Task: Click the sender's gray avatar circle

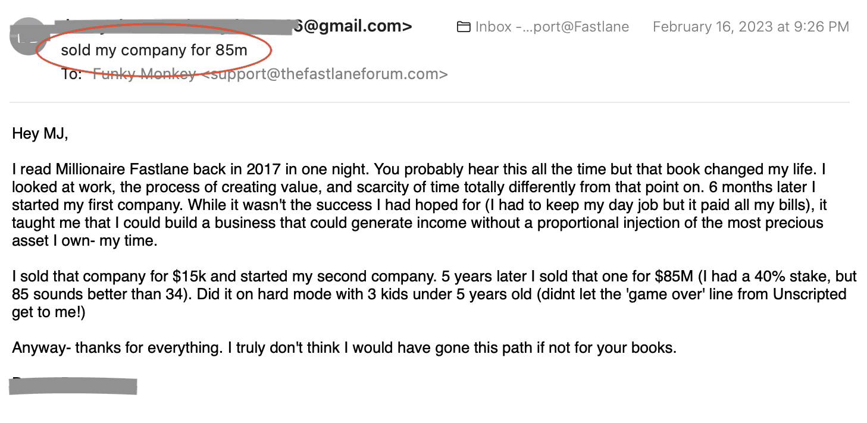Action: [28, 37]
